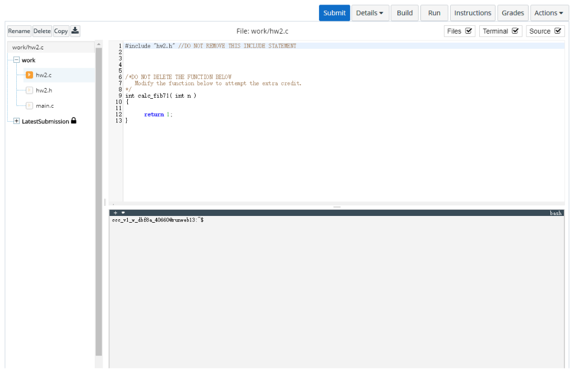Screen dimensions: 574x373
Task: Click the orange file icon next to hw2.c
Action: (x=29, y=74)
